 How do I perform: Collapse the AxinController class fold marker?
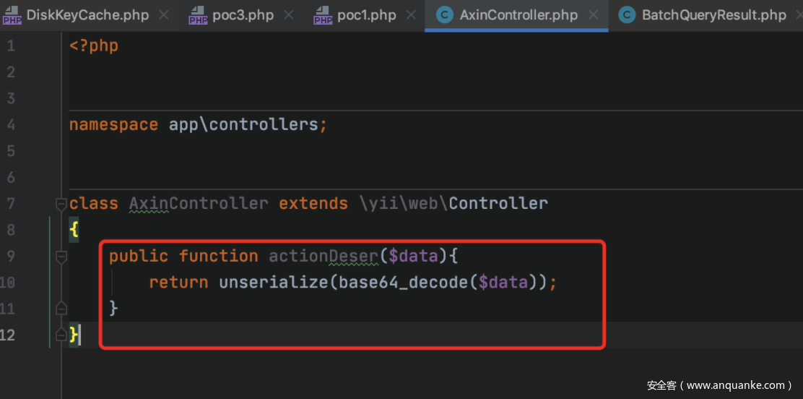tap(61, 204)
